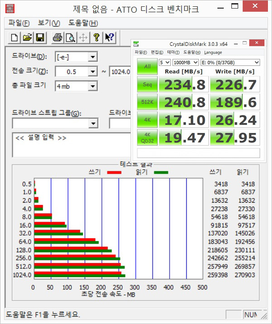This screenshot has width=272, height=324.
Task: Activate context help pointer icon
Action: tap(109, 38)
